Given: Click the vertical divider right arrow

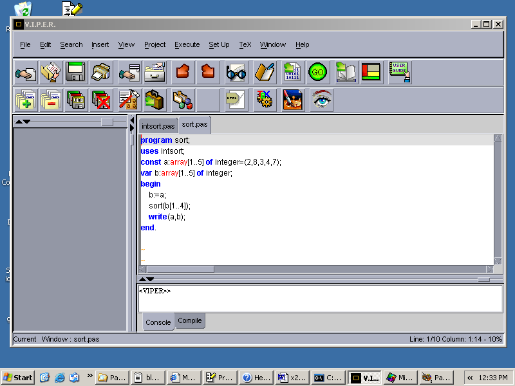Looking at the screenshot, I should tap(132, 127).
